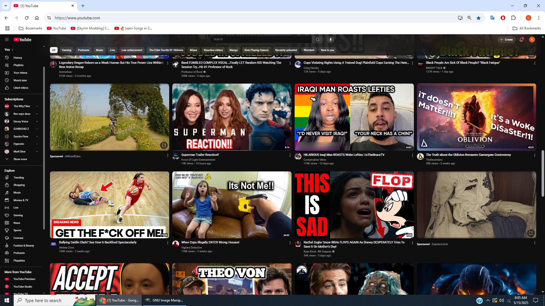Open Skyrim Modding bookmark in bookmarks bar
Screen dimensions: 545x306
click(x=90, y=28)
